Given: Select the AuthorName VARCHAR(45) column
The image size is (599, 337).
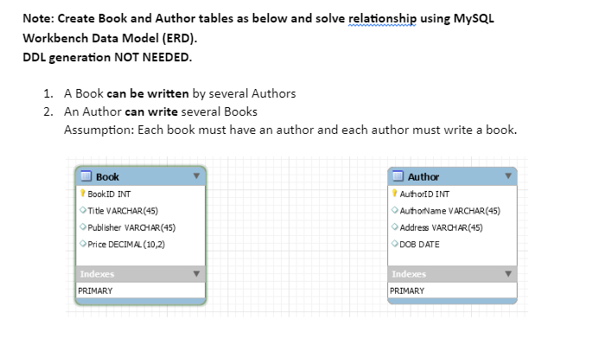Looking at the screenshot, I should [450, 211].
